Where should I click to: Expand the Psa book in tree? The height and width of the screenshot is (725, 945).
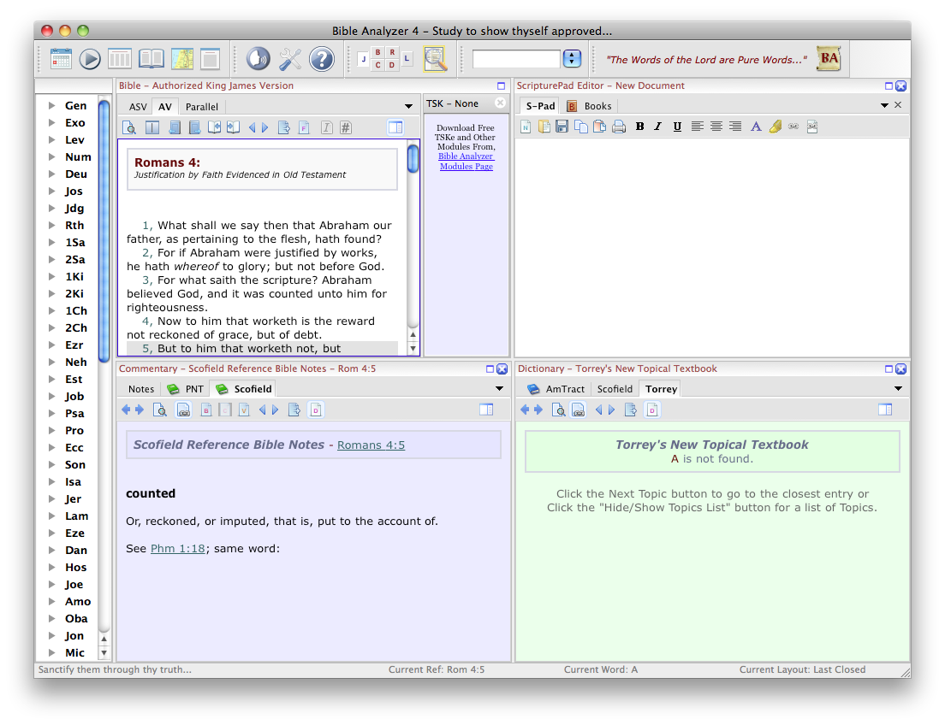(52, 413)
